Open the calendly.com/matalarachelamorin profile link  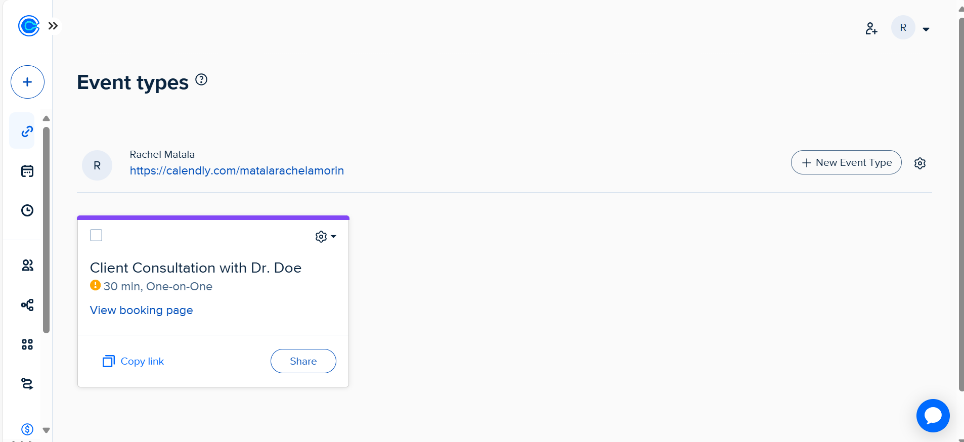coord(237,171)
